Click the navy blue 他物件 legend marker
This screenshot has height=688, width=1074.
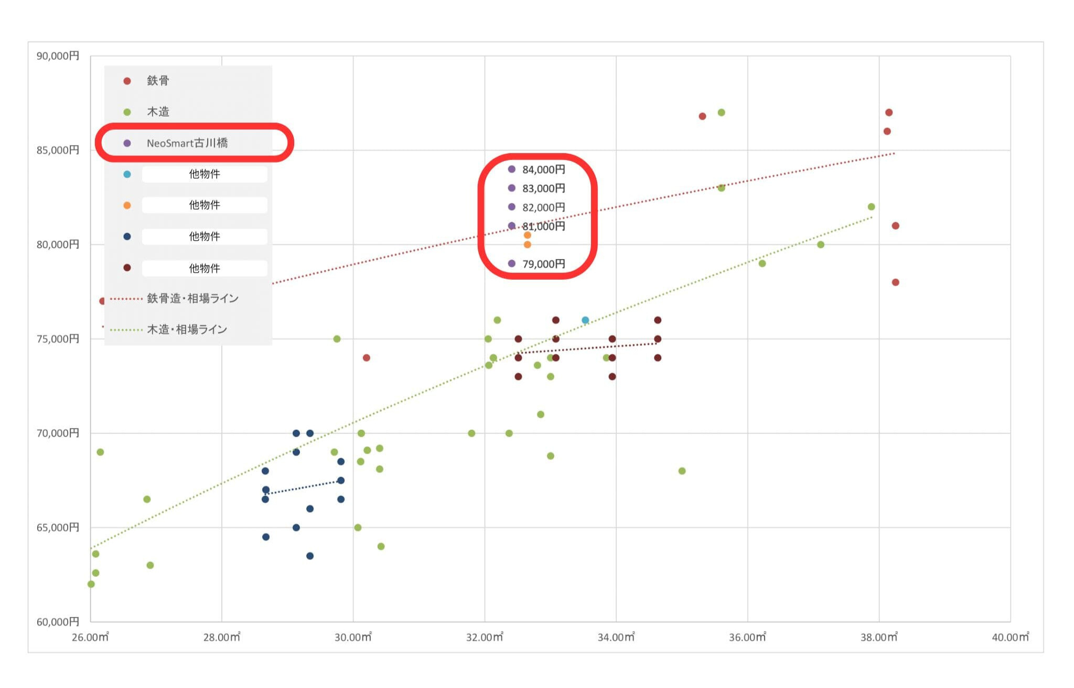pyautogui.click(x=127, y=237)
